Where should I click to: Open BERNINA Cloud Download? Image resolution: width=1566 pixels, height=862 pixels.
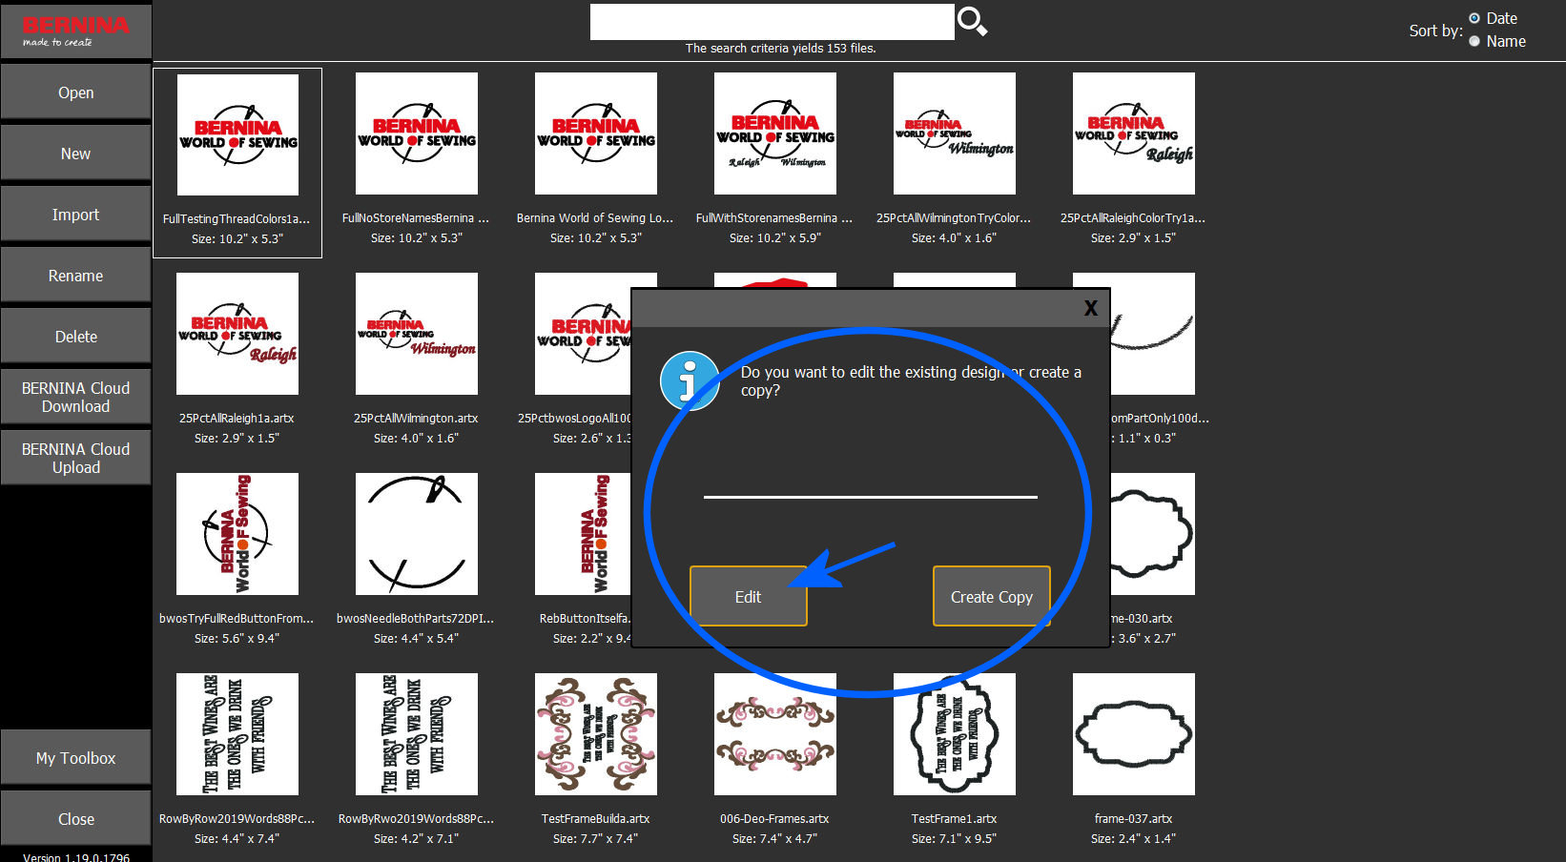click(x=75, y=397)
